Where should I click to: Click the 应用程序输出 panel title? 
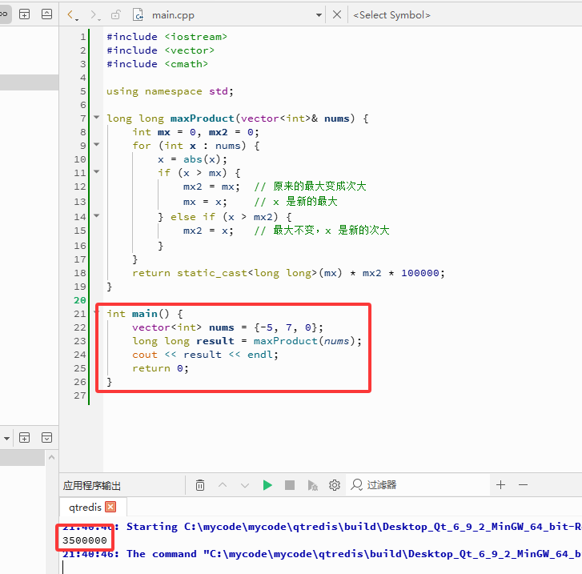tap(92, 486)
